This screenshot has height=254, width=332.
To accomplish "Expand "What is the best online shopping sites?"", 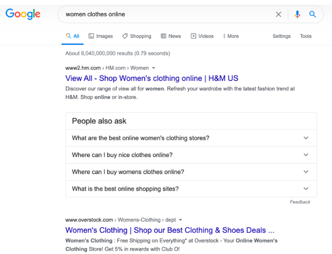I will (191, 189).
